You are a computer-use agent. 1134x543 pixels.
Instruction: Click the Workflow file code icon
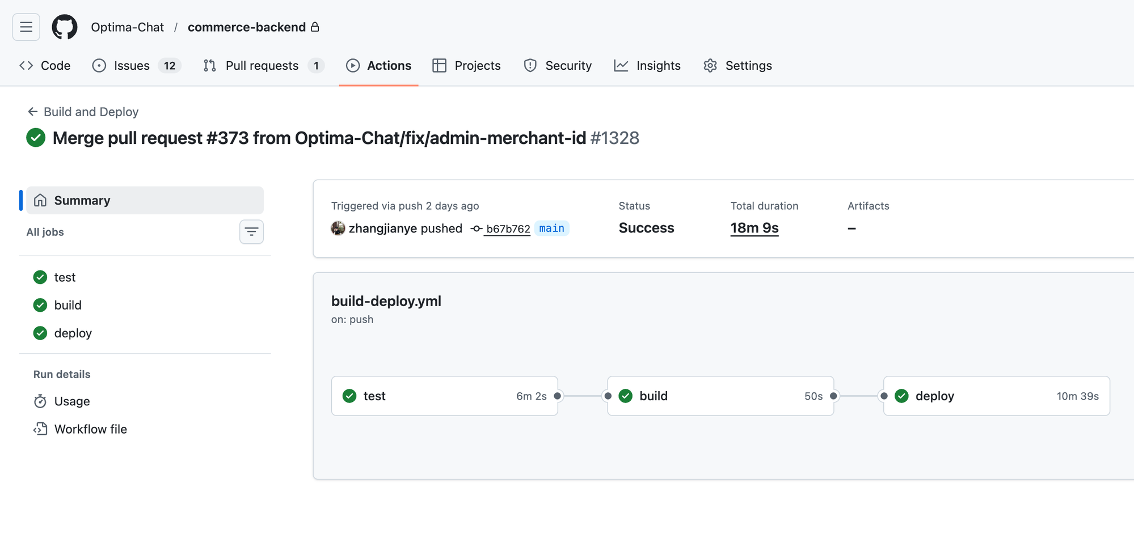point(40,429)
